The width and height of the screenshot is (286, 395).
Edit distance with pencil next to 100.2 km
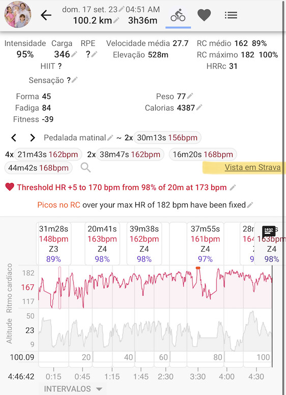[116, 20]
